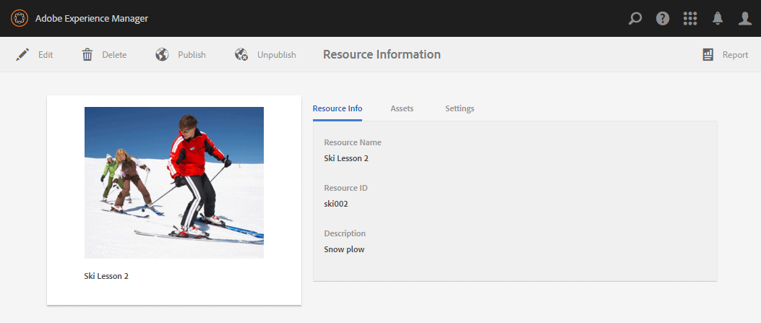Click the Ski Lesson 2 caption below the image

pyautogui.click(x=106, y=276)
